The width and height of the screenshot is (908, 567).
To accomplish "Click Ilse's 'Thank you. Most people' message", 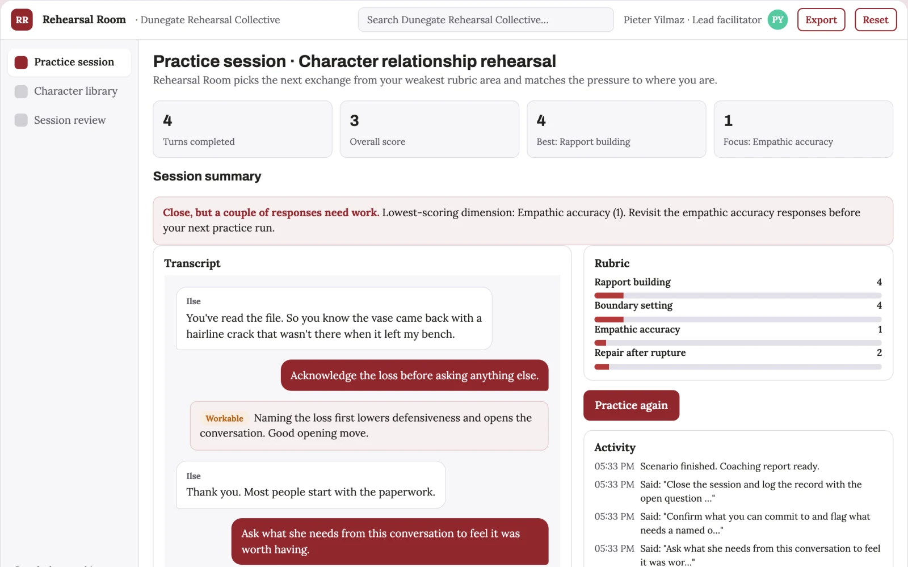I will coord(310,485).
